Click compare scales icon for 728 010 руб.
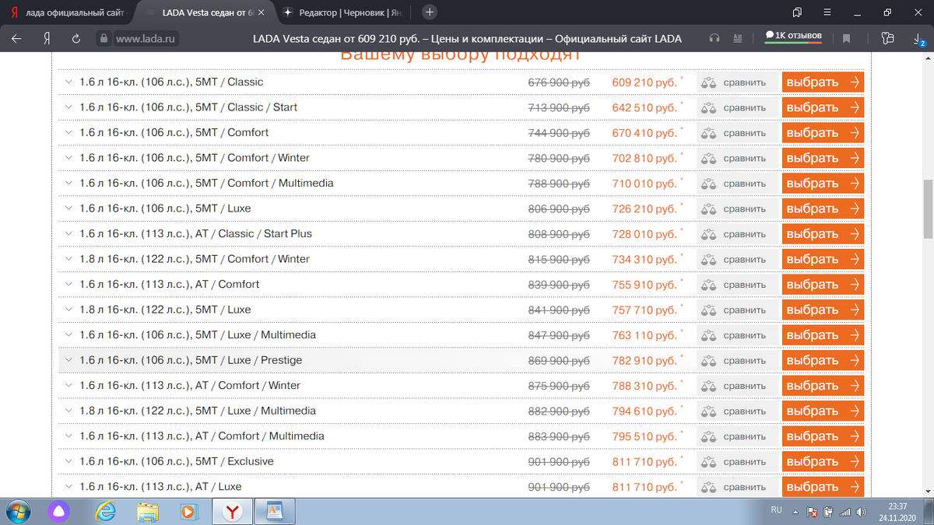This screenshot has width=934, height=525. (708, 234)
